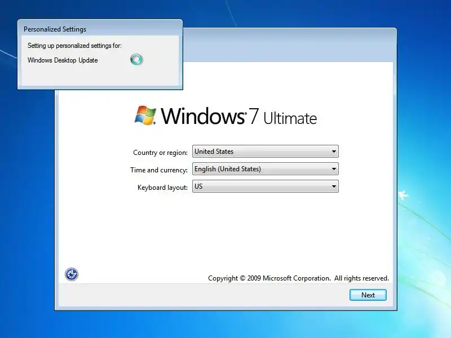451x338 pixels.
Task: Click 'Setting up personalized settings for:' text
Action: tap(74, 46)
